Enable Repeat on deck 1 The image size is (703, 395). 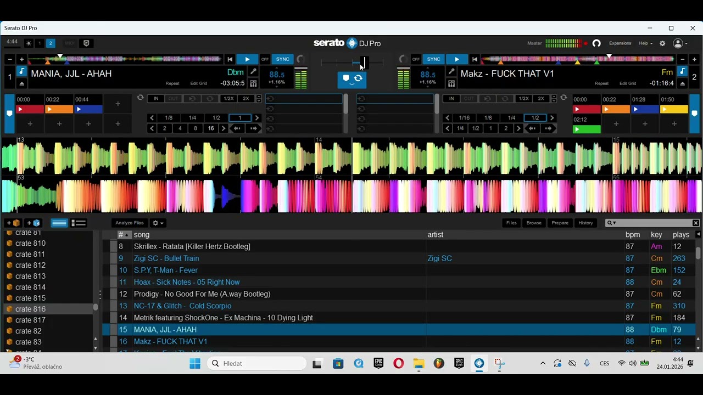click(172, 83)
